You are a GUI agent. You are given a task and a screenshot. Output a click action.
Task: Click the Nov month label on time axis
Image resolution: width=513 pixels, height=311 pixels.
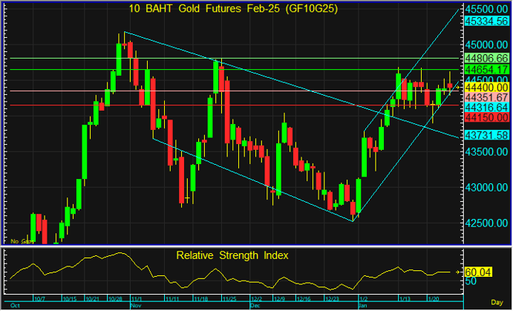click(x=136, y=305)
